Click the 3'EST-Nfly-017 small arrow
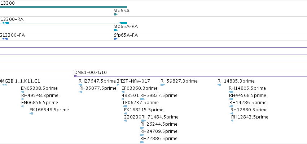Screen dimensions: 307x144 point(118,85)
